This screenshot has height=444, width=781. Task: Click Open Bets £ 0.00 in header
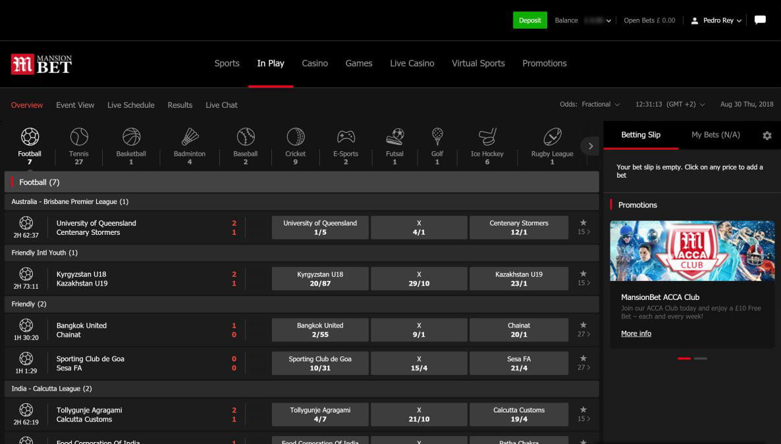coord(649,20)
